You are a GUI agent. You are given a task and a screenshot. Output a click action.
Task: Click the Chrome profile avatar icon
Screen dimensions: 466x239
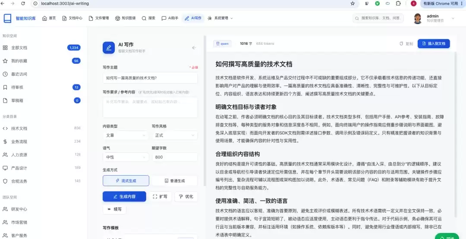[414, 3]
